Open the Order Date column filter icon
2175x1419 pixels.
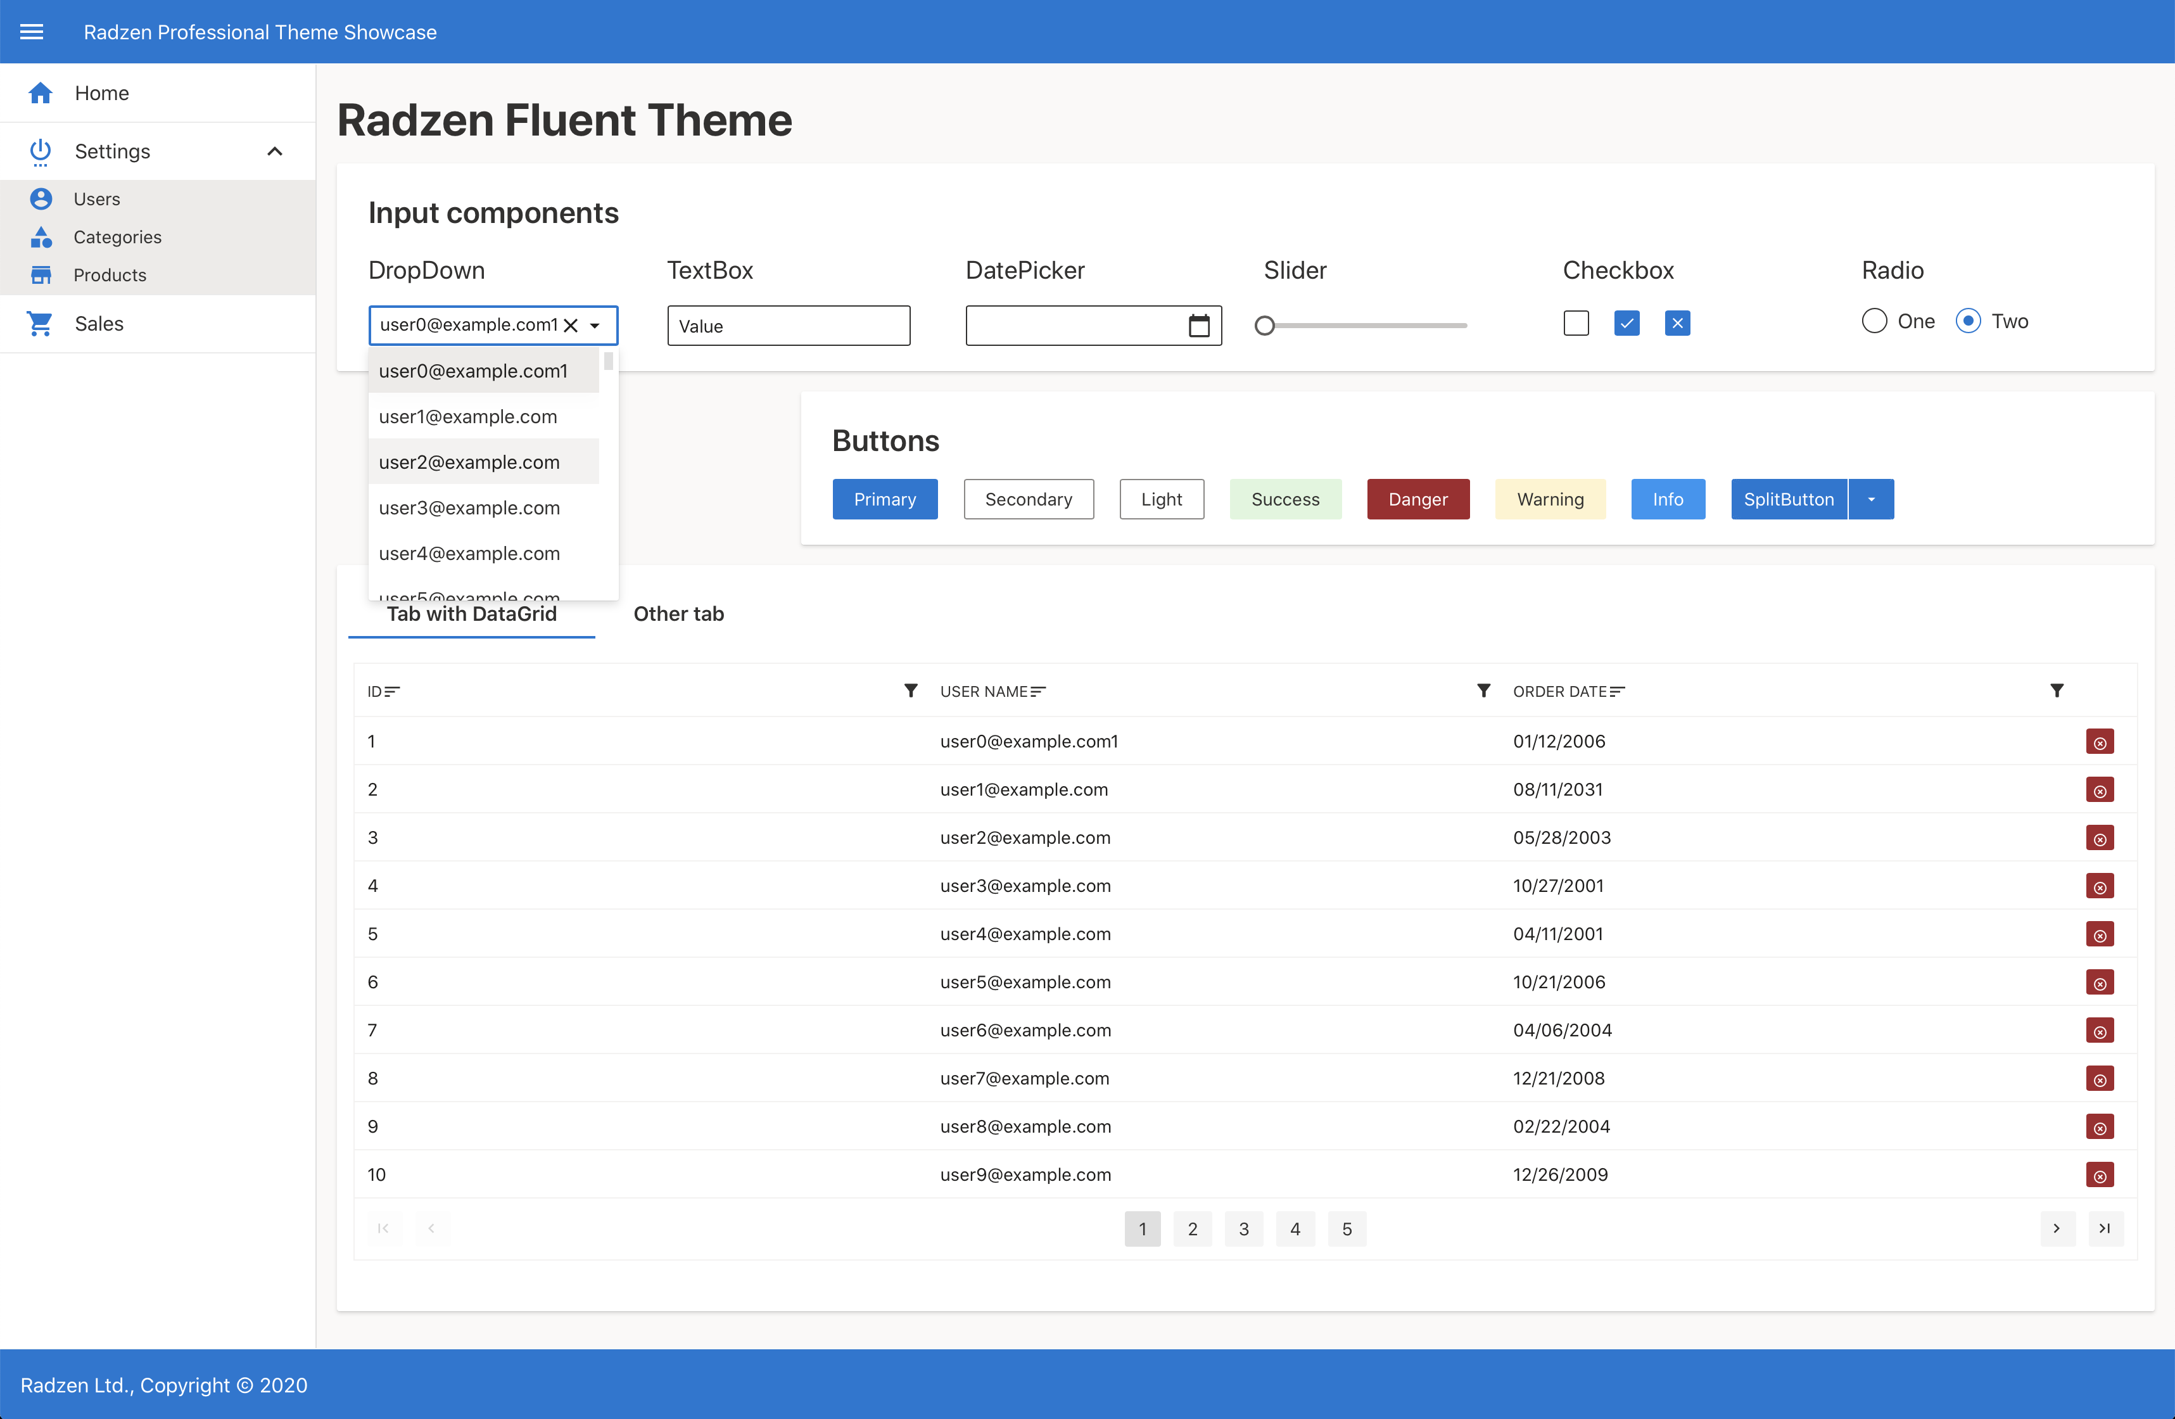coord(2056,690)
